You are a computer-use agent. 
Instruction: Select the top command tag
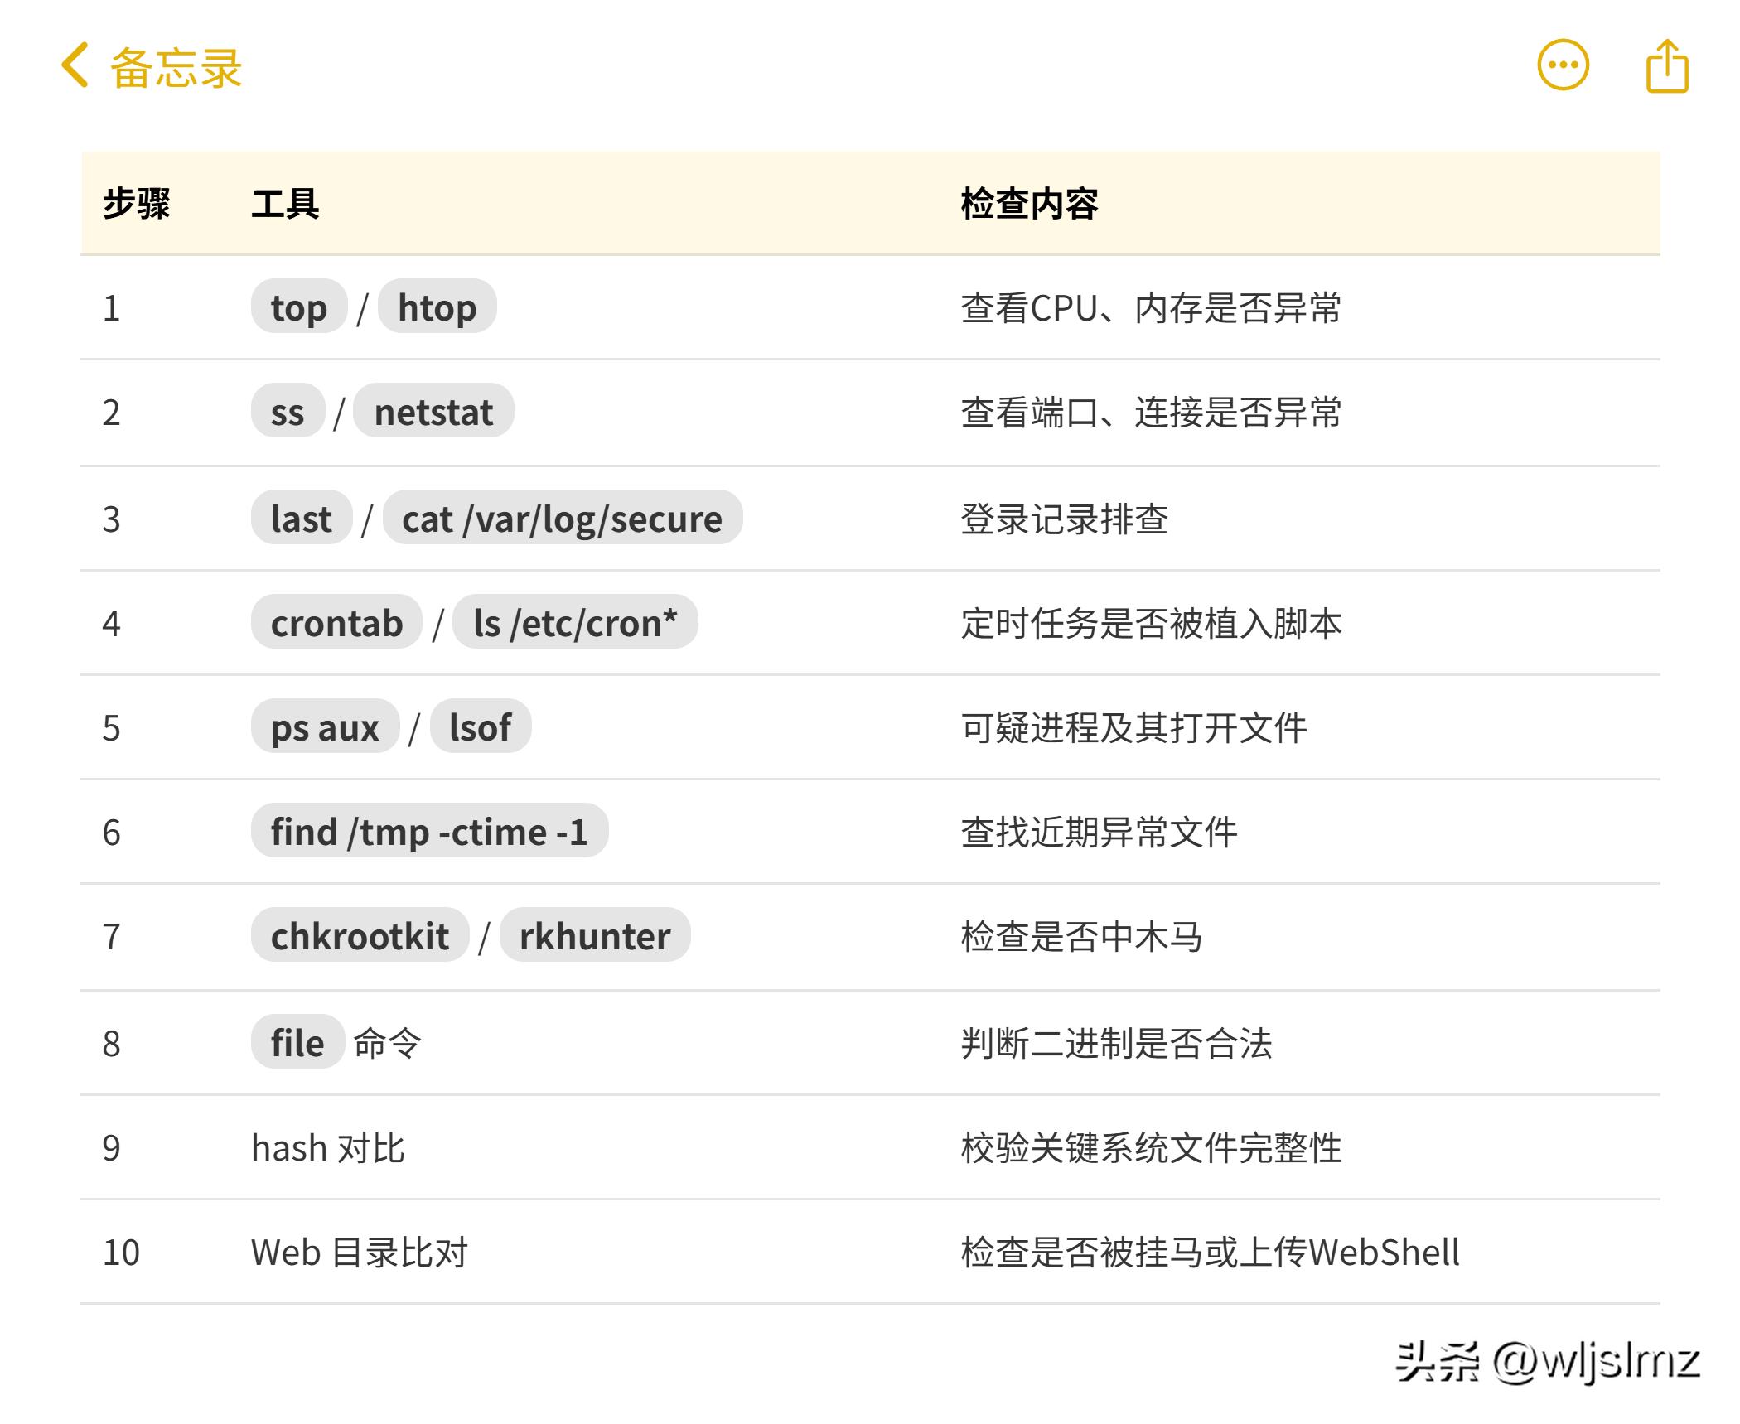pos(298,307)
